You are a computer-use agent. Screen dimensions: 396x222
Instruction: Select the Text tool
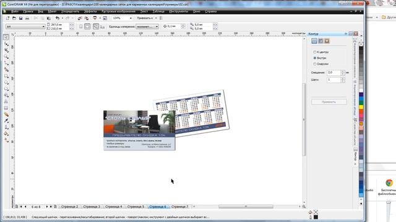pyautogui.click(x=6, y=101)
